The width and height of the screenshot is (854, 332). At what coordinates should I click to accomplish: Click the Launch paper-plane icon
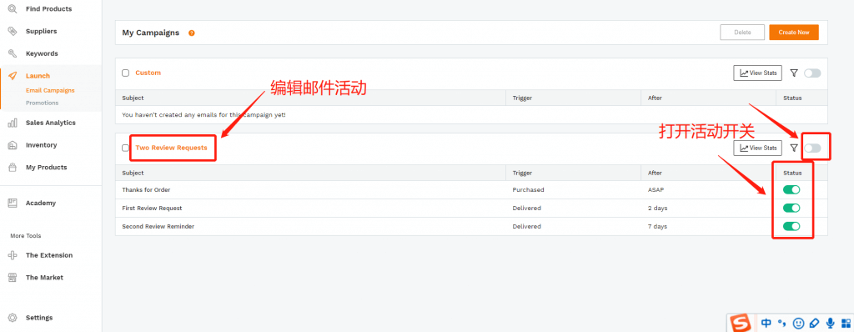tap(12, 76)
